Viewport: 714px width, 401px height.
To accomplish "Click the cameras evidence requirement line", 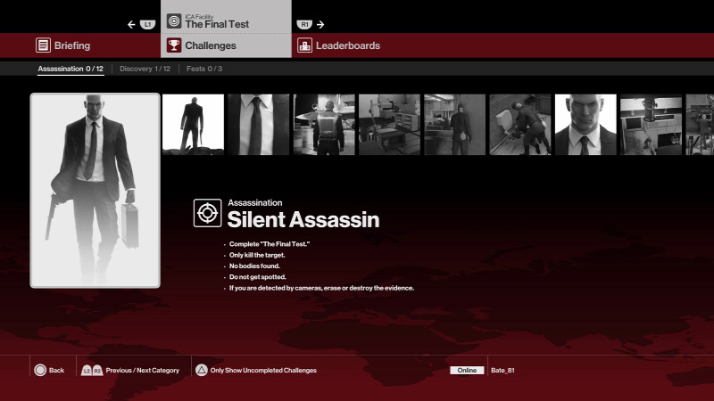I will click(x=321, y=288).
